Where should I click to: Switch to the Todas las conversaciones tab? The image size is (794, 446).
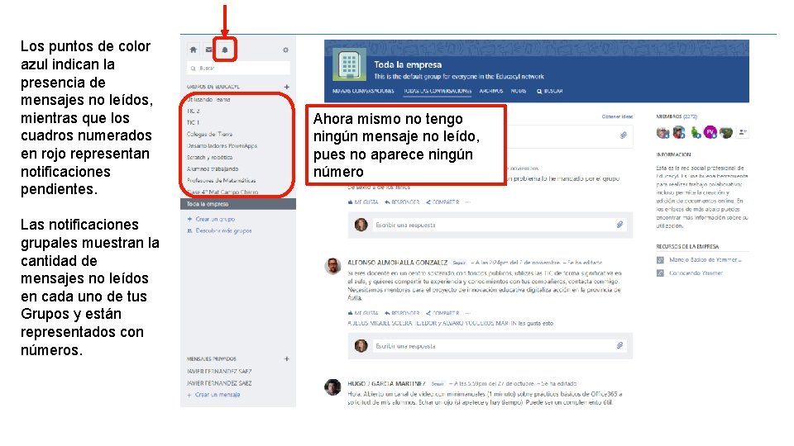click(438, 91)
